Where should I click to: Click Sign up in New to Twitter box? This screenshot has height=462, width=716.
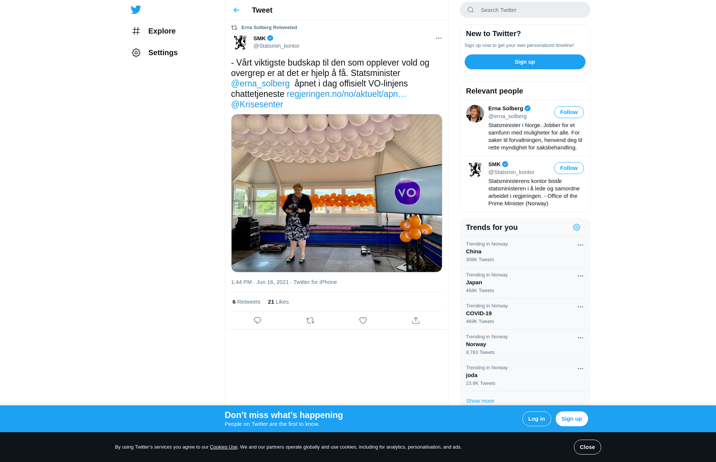click(x=525, y=62)
